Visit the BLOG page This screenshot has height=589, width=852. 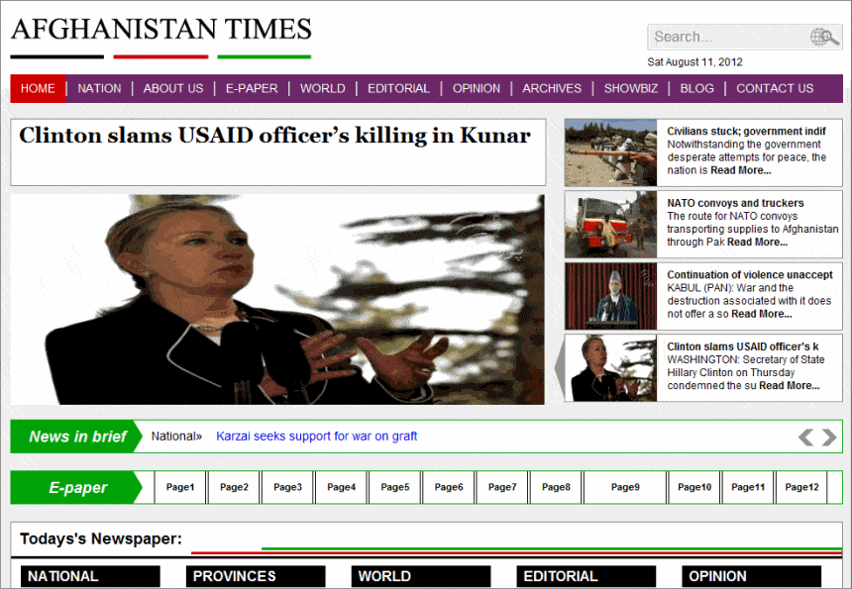[x=697, y=88]
